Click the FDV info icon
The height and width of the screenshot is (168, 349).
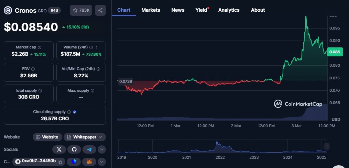coord(33,69)
